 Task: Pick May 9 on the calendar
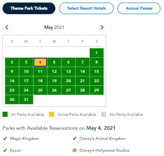(x=12, y=71)
